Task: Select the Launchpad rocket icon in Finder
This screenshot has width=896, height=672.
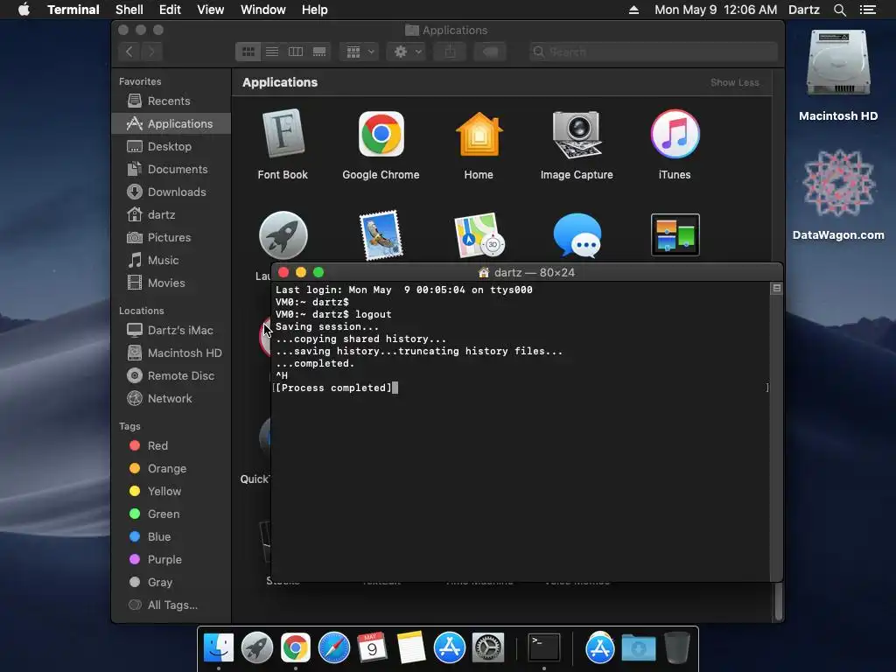Action: (x=283, y=235)
